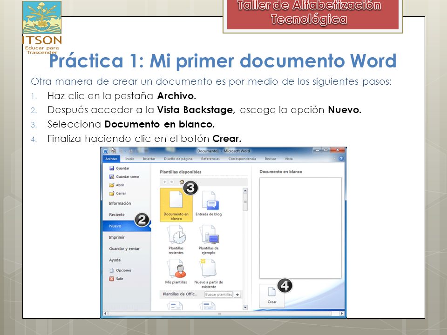Viewport: 447px width, 335px height.
Task: Click the Opciones page icon
Action: point(111,270)
